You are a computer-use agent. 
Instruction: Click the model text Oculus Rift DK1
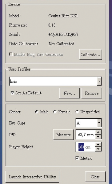pos(63,16)
